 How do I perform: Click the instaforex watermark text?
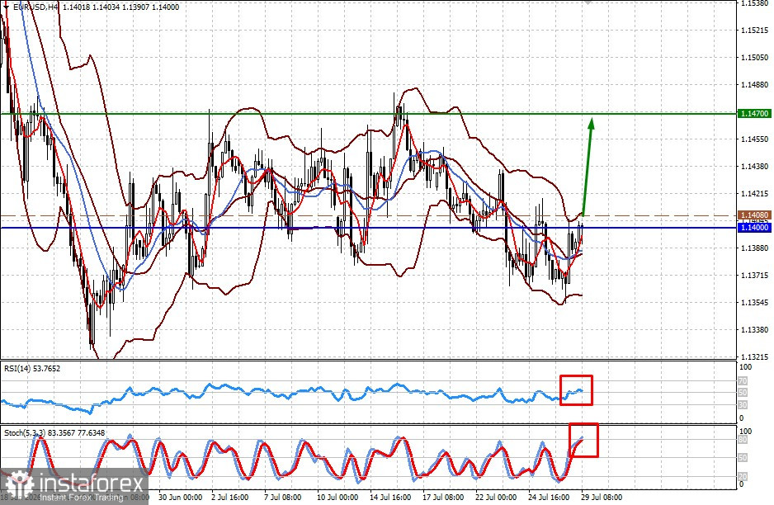click(92, 484)
